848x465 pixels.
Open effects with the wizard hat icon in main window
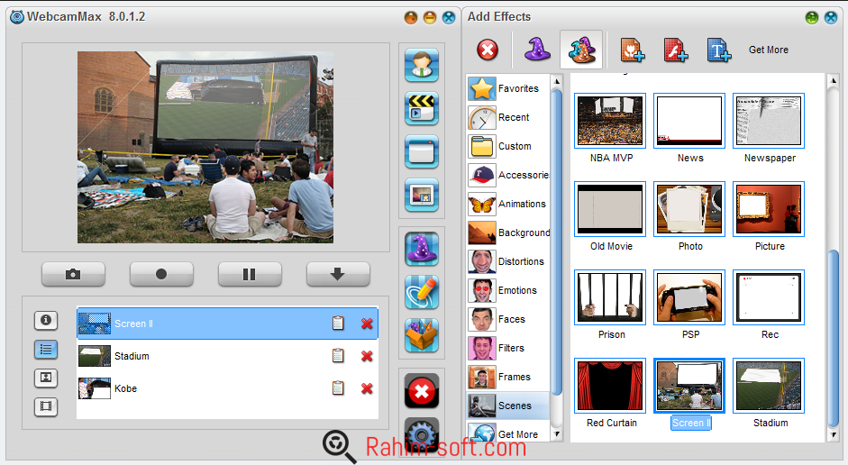(421, 249)
